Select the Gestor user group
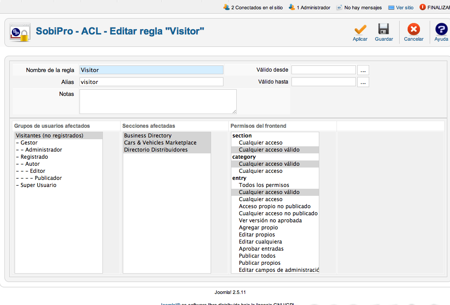This screenshot has height=305, width=450. click(59, 143)
